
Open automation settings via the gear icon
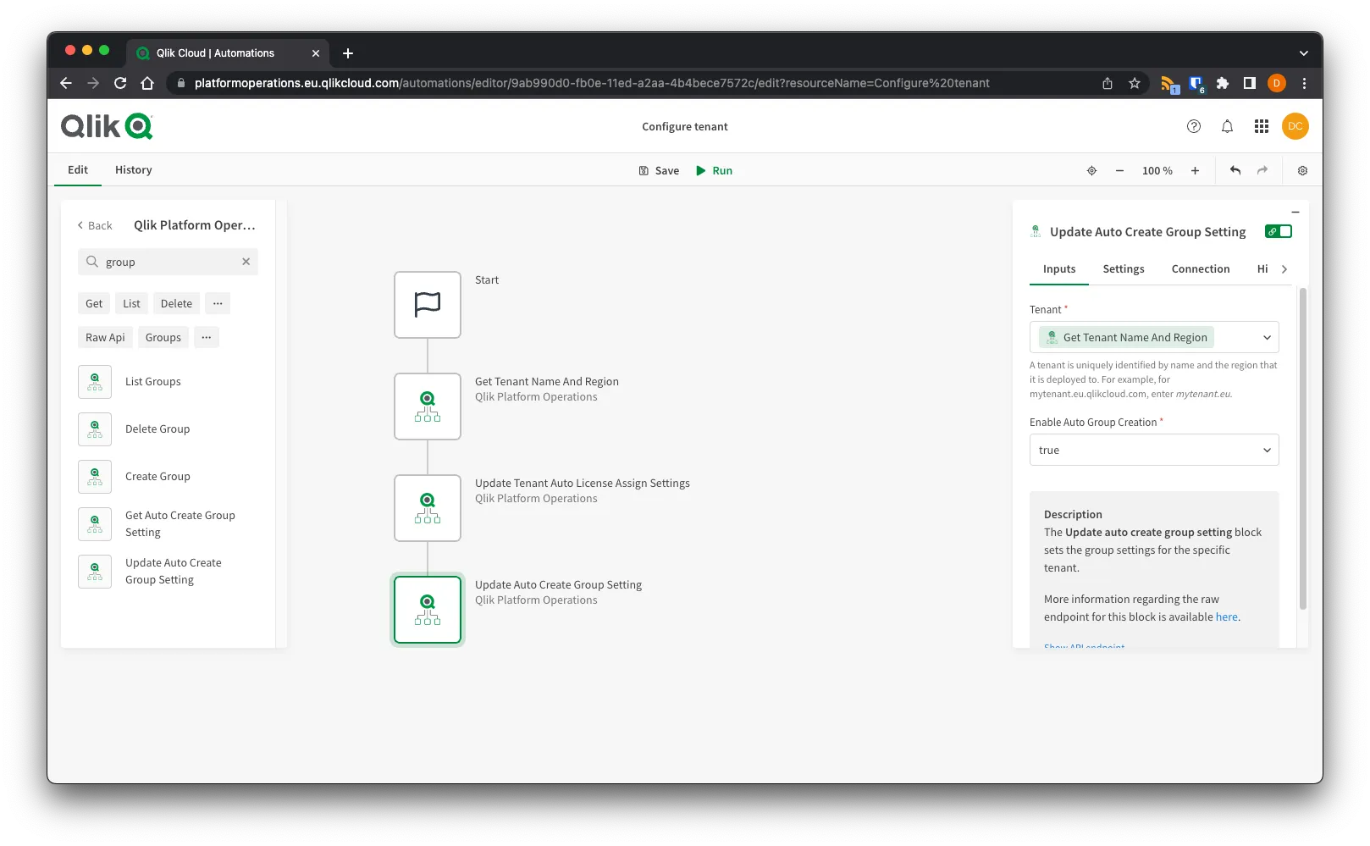click(1302, 170)
